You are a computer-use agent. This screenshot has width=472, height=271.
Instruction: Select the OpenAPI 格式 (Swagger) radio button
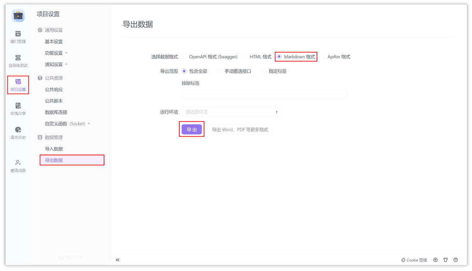click(184, 56)
